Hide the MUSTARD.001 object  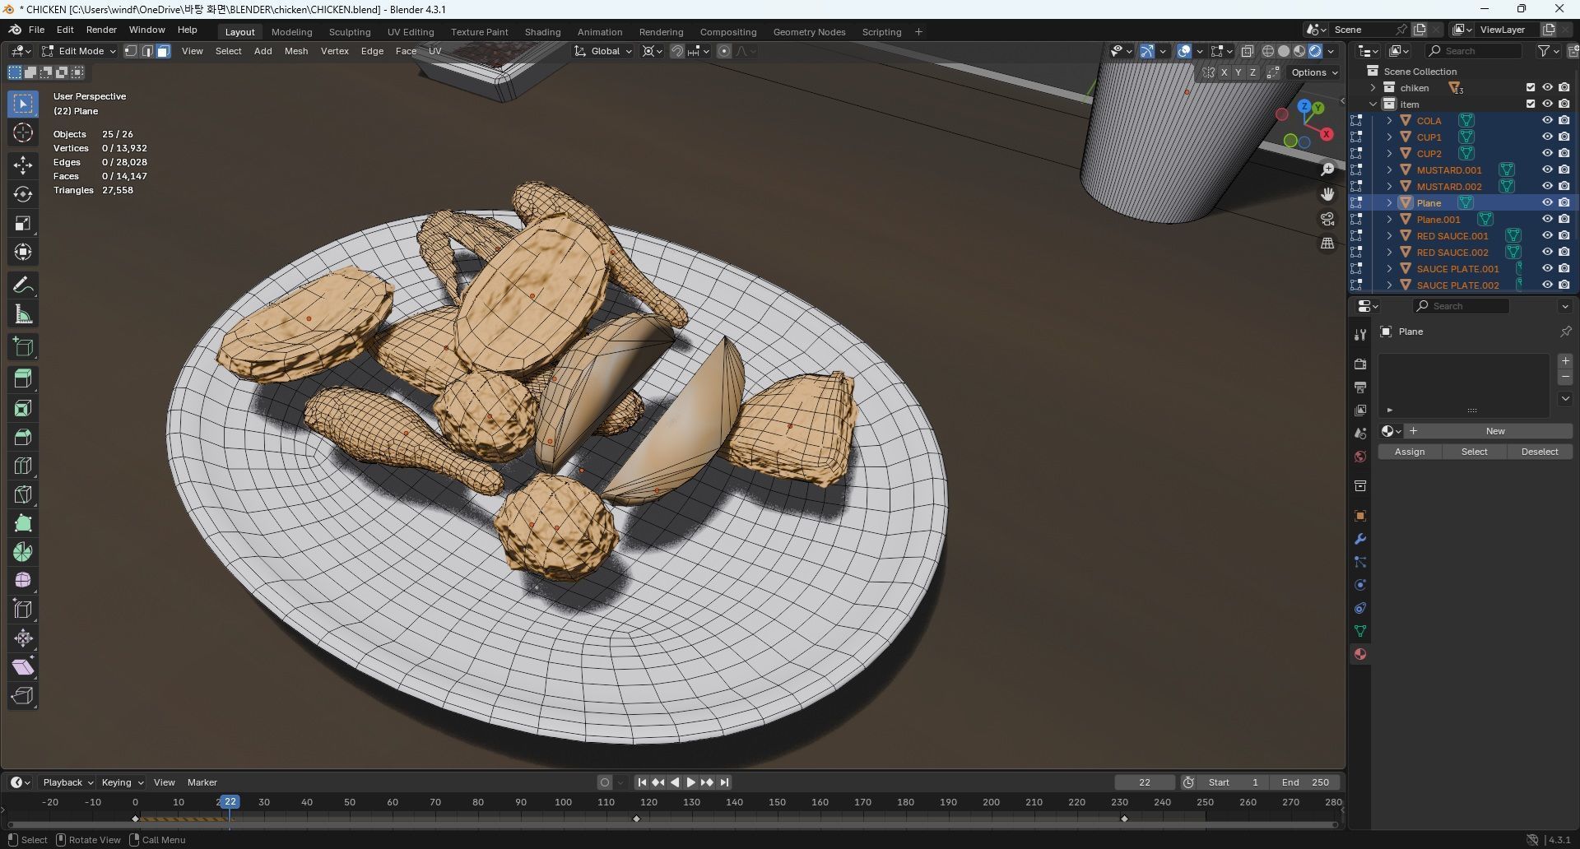point(1547,169)
